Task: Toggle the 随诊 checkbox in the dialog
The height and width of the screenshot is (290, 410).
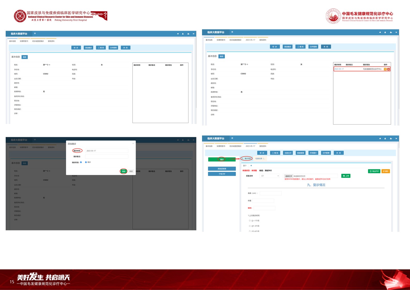Action: (86, 162)
